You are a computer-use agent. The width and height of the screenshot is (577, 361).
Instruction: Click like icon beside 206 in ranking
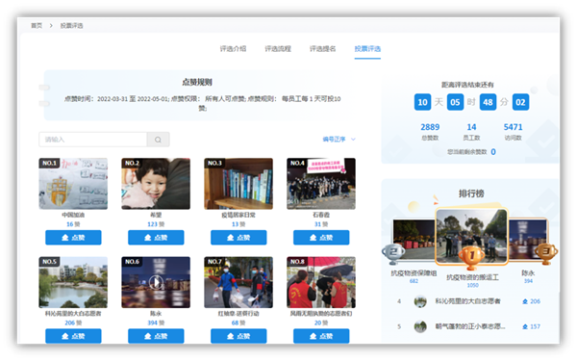pyautogui.click(x=525, y=301)
